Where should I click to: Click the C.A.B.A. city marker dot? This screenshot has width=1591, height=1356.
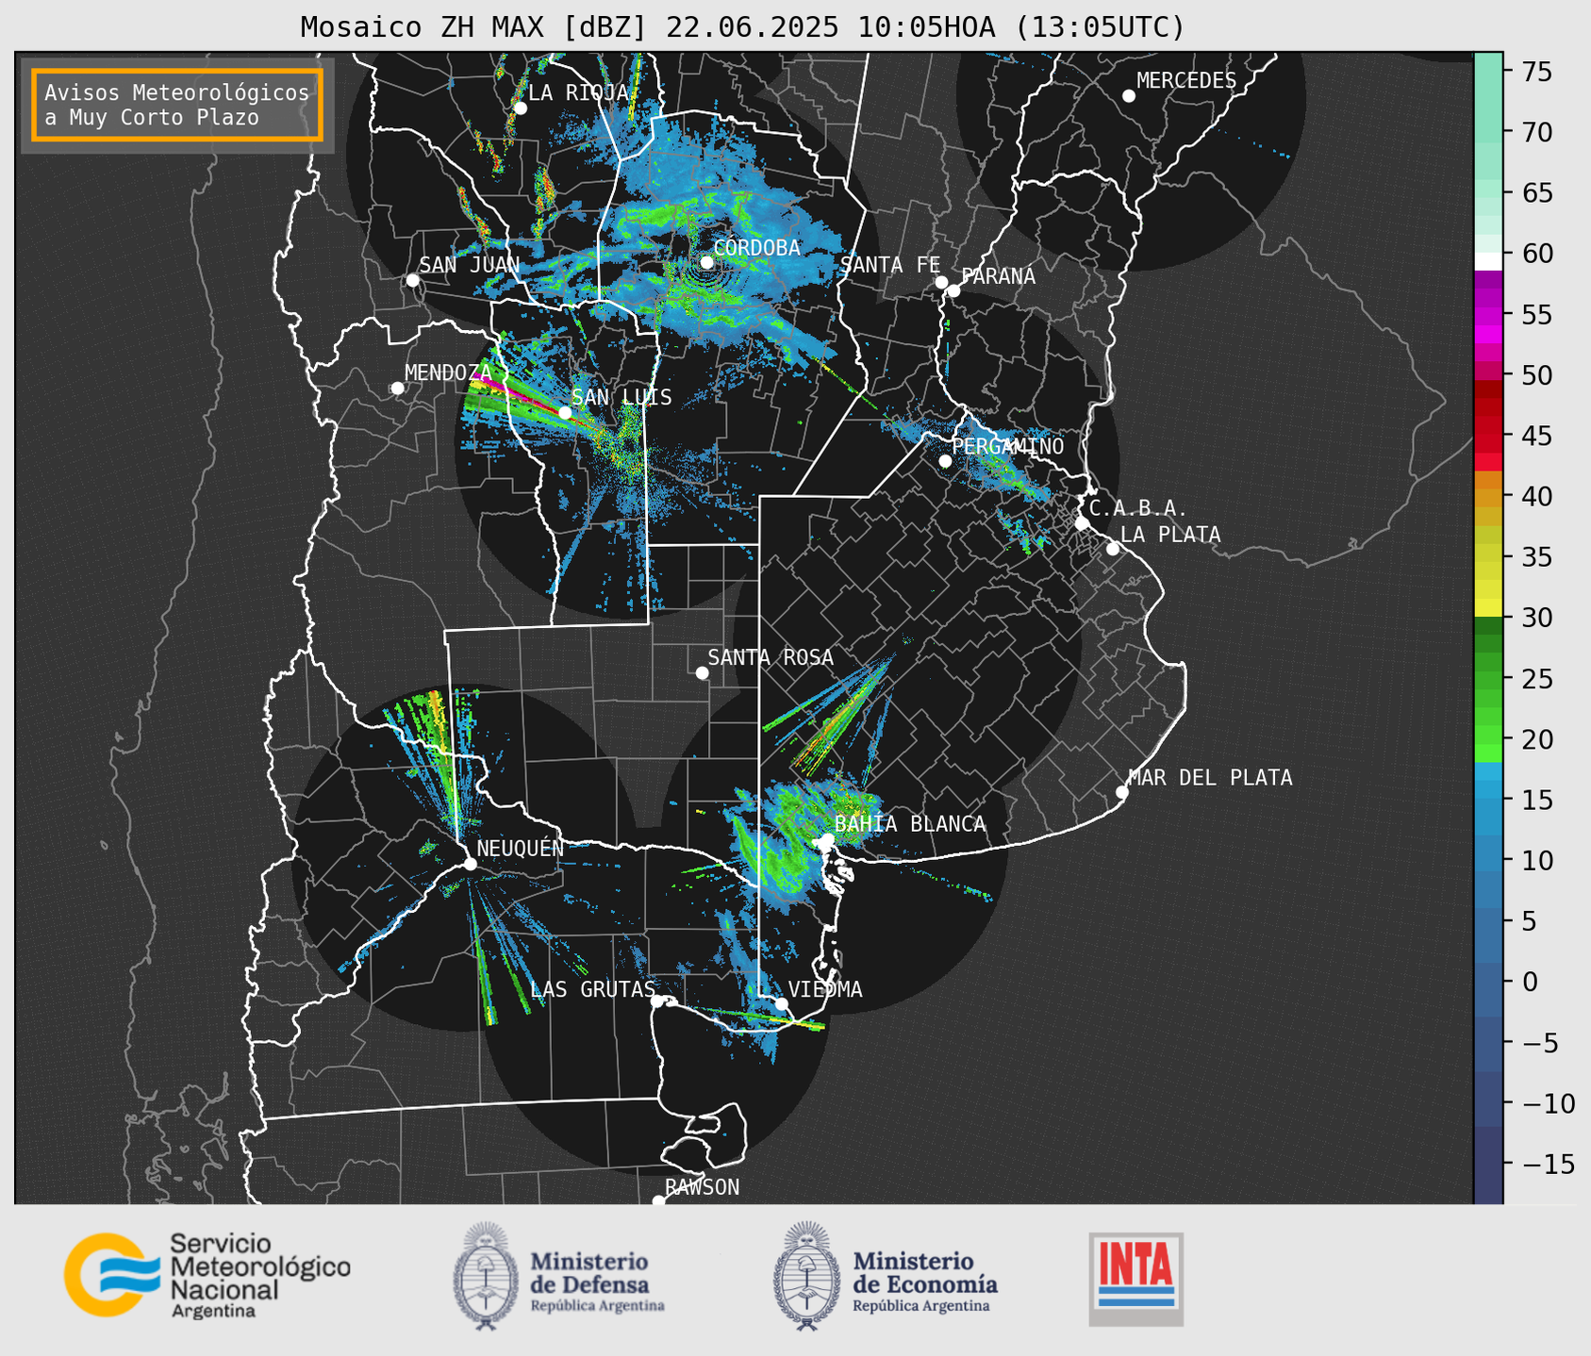[x=1082, y=523]
